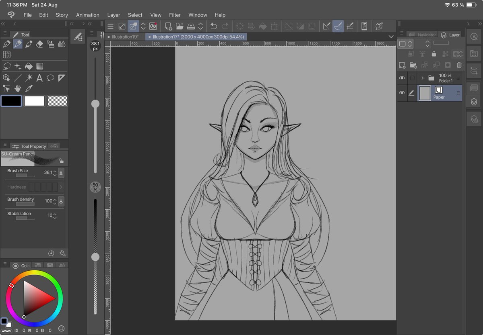The height and width of the screenshot is (335, 483).
Task: Toggle snap to grid in command bar
Action: tap(350, 26)
